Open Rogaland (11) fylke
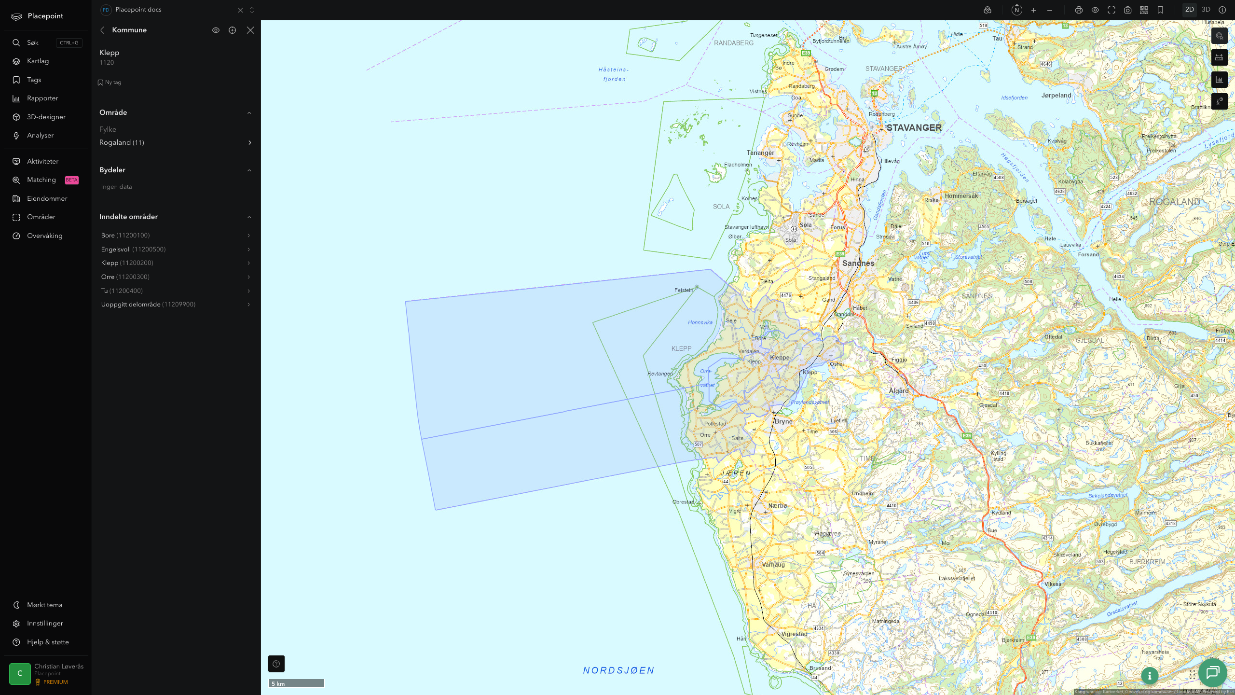Image resolution: width=1235 pixels, height=695 pixels. tap(176, 142)
